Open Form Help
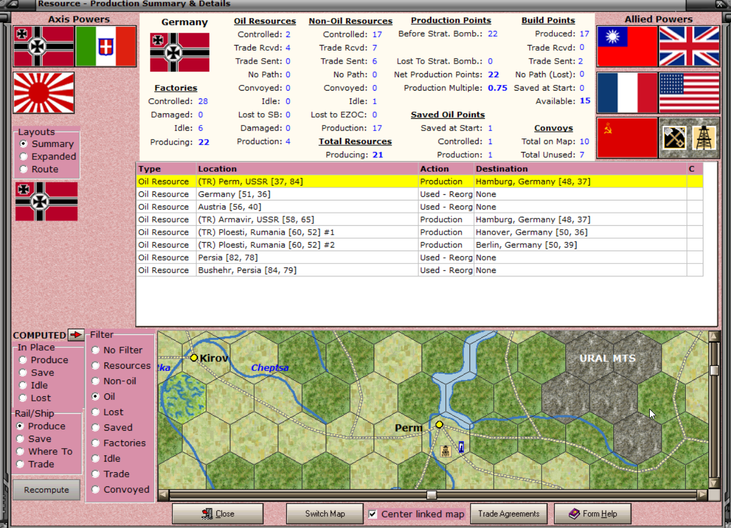731x528 pixels. pos(592,514)
